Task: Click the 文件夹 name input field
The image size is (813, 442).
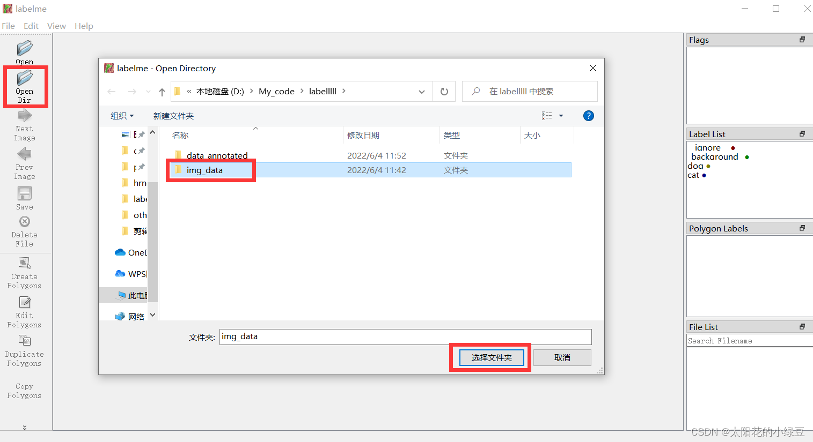Action: pos(405,336)
